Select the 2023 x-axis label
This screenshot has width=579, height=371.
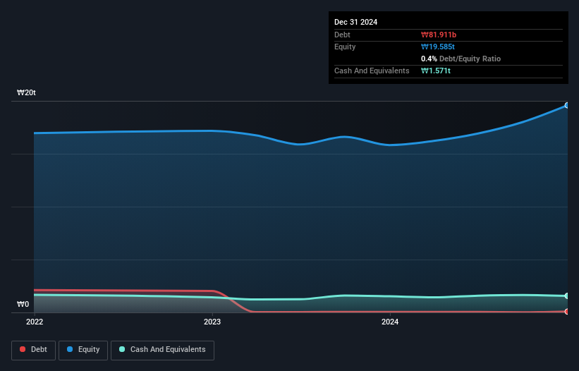click(212, 322)
